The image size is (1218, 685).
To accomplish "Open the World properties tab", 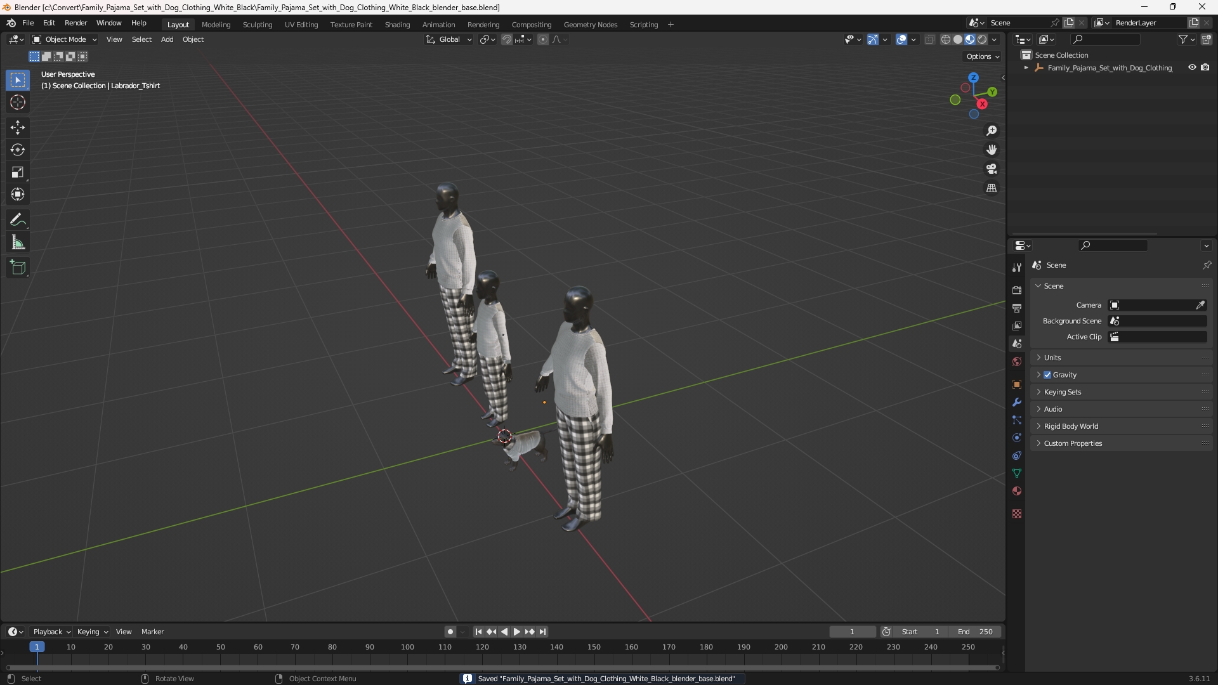I will [1017, 362].
